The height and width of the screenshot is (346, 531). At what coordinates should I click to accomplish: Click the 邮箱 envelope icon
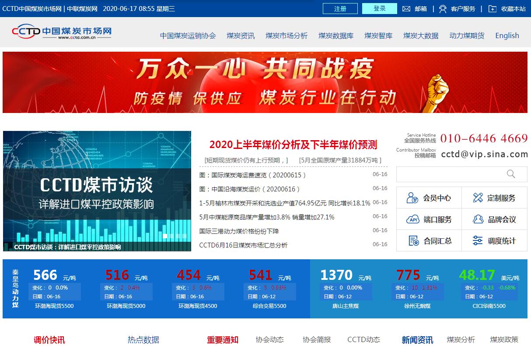406,9
